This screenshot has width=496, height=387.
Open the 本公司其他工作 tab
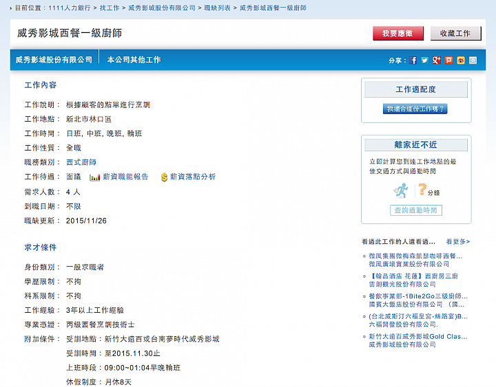[134, 60]
